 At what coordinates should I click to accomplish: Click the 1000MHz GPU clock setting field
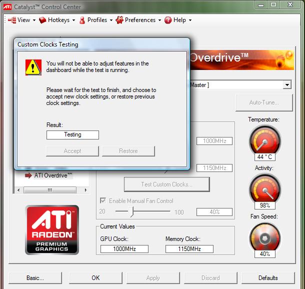(214, 141)
